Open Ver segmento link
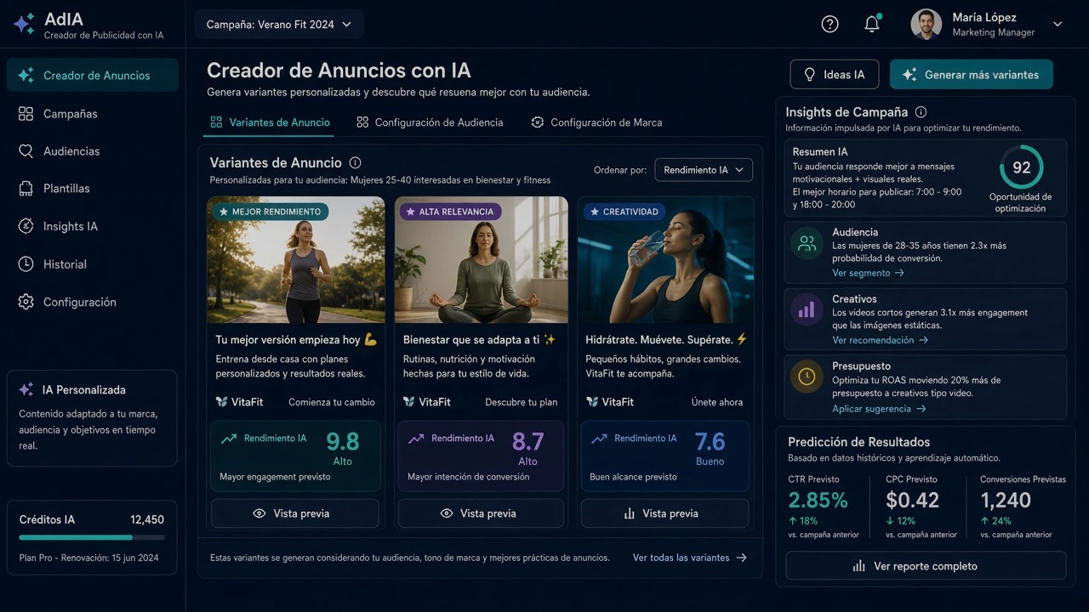Image resolution: width=1089 pixels, height=612 pixels. 868,273
